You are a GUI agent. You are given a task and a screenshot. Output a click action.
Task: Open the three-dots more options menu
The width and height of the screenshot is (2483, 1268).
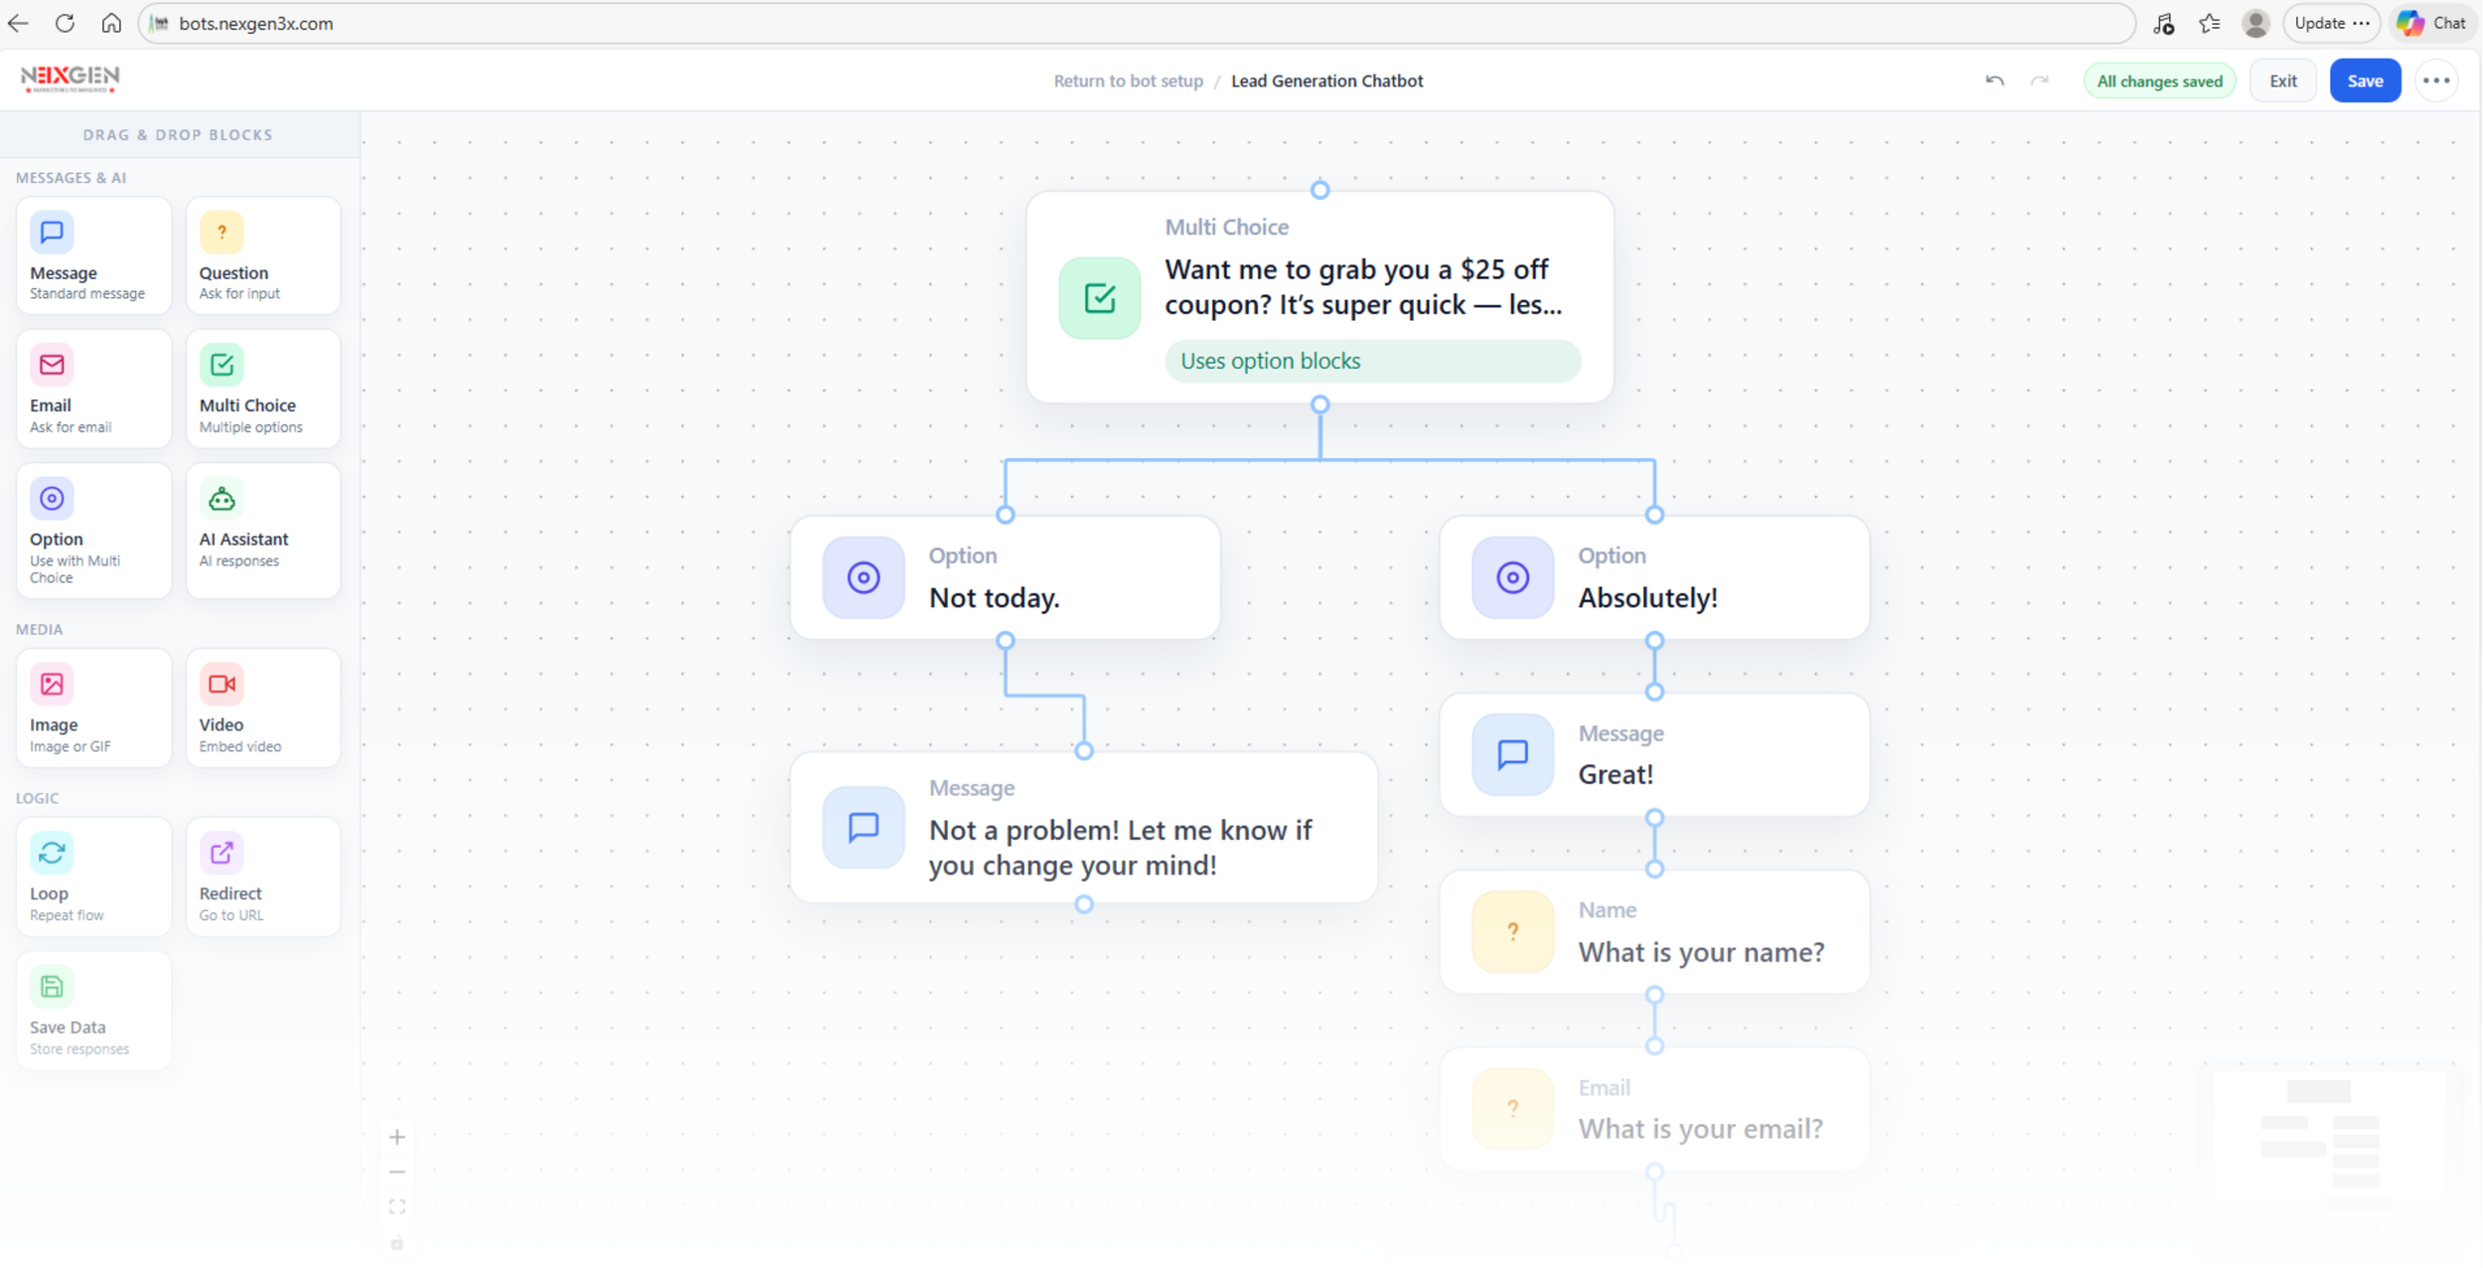[x=2435, y=80]
